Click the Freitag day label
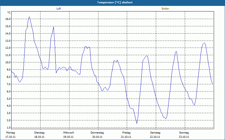Image resolution: width=225 pixels, height=140 pixels. coord(126,133)
